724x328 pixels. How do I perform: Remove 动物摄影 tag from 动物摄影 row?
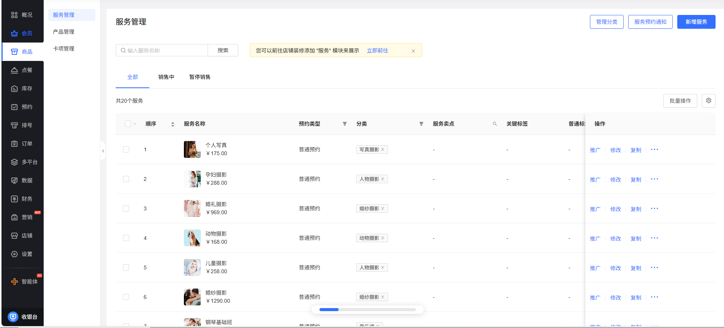(x=383, y=238)
